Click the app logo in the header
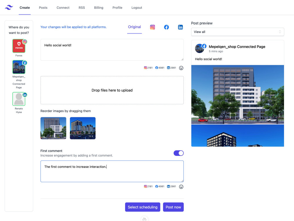This screenshot has width=294, height=221. pyautogui.click(x=9, y=8)
